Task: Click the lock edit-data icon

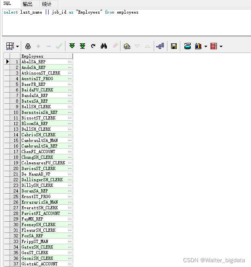Action: pyautogui.click(x=28, y=46)
